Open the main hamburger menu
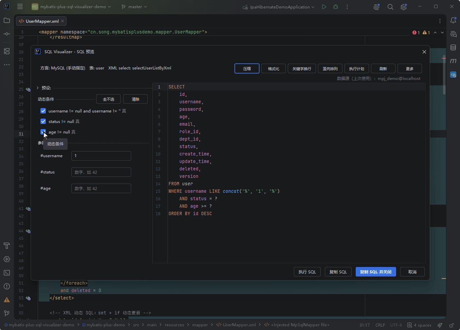The width and height of the screenshot is (460, 330). (20, 7)
